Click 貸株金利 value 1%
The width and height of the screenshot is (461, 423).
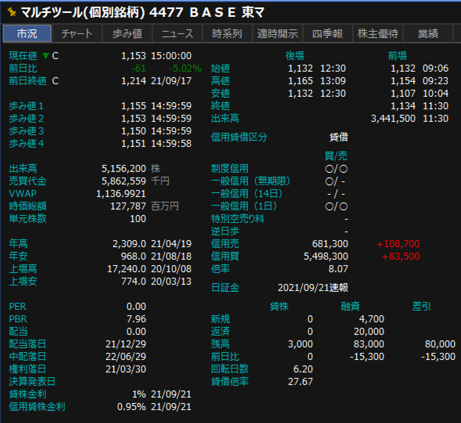139,394
